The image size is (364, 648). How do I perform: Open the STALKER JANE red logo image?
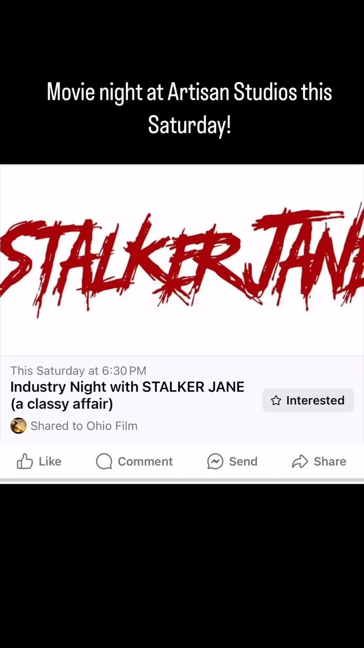pyautogui.click(x=182, y=260)
